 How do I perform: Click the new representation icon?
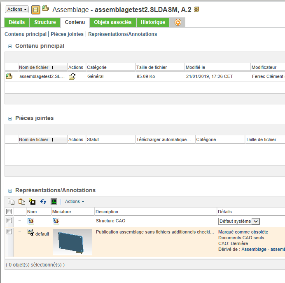pyautogui.click(x=33, y=202)
